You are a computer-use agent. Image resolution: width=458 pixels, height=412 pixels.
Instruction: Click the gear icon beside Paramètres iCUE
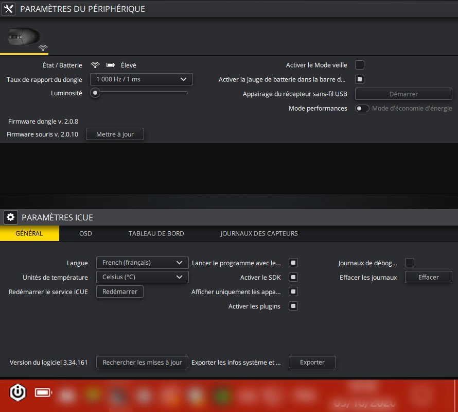pos(11,217)
